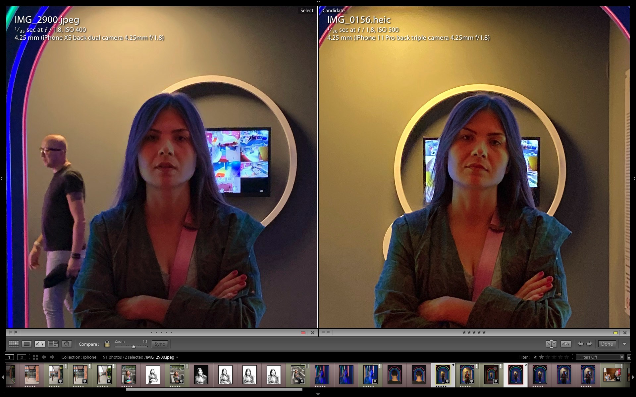Switch to Grid view
The image size is (636, 397).
pyautogui.click(x=14, y=344)
